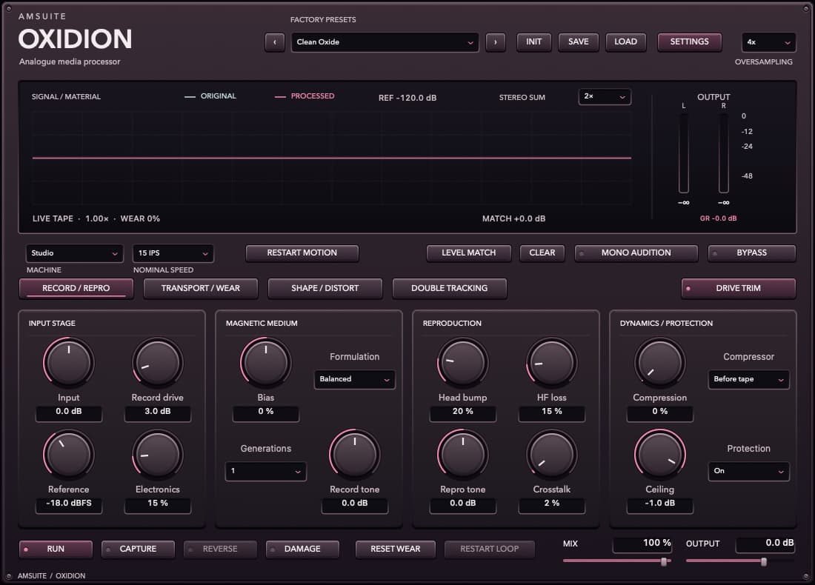Image resolution: width=815 pixels, height=585 pixels.
Task: Click LEVEL MATCH
Action: click(469, 253)
